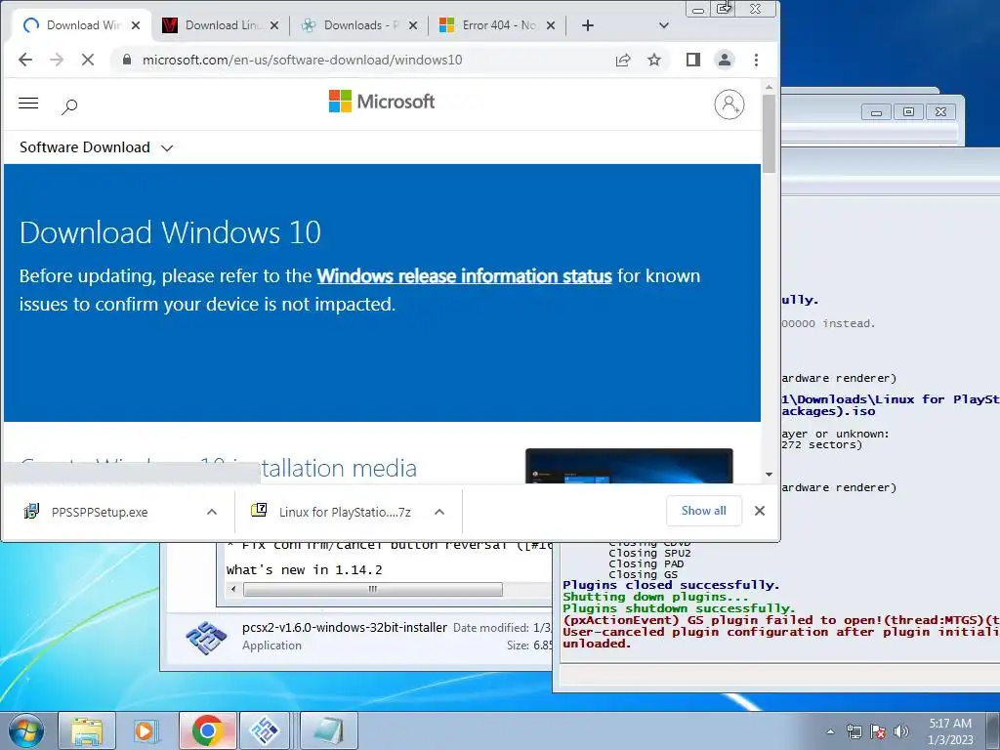Expand options for Linux for PlayStation 7z download
Image resolution: width=1000 pixels, height=750 pixels.
tap(439, 512)
